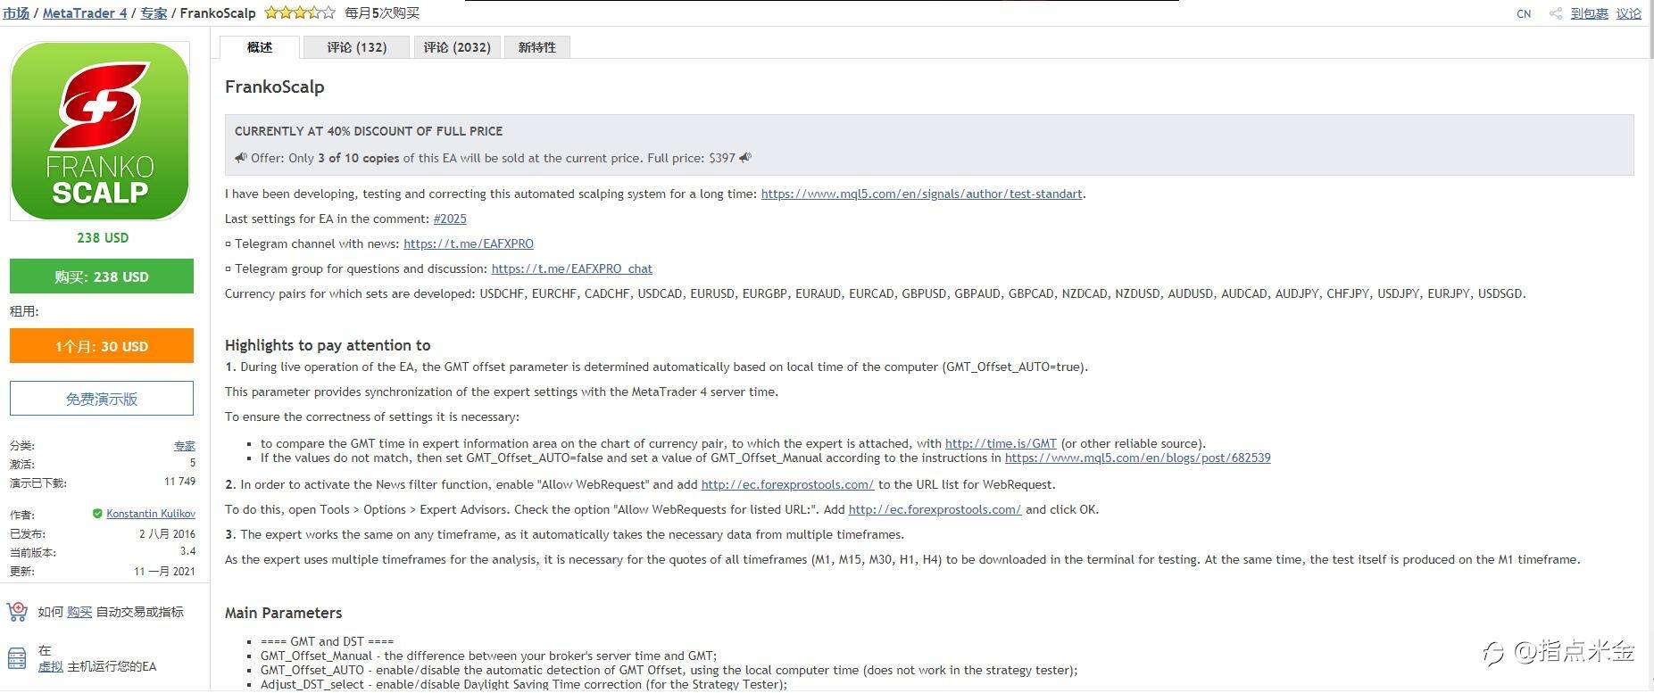Click the 议论 link at top right
This screenshot has width=1654, height=693.
[x=1628, y=13]
